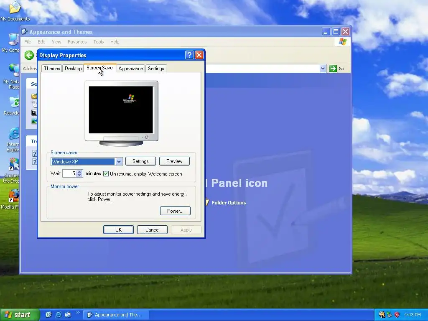
Task: Click the third quick launch icon
Action: coord(68,315)
